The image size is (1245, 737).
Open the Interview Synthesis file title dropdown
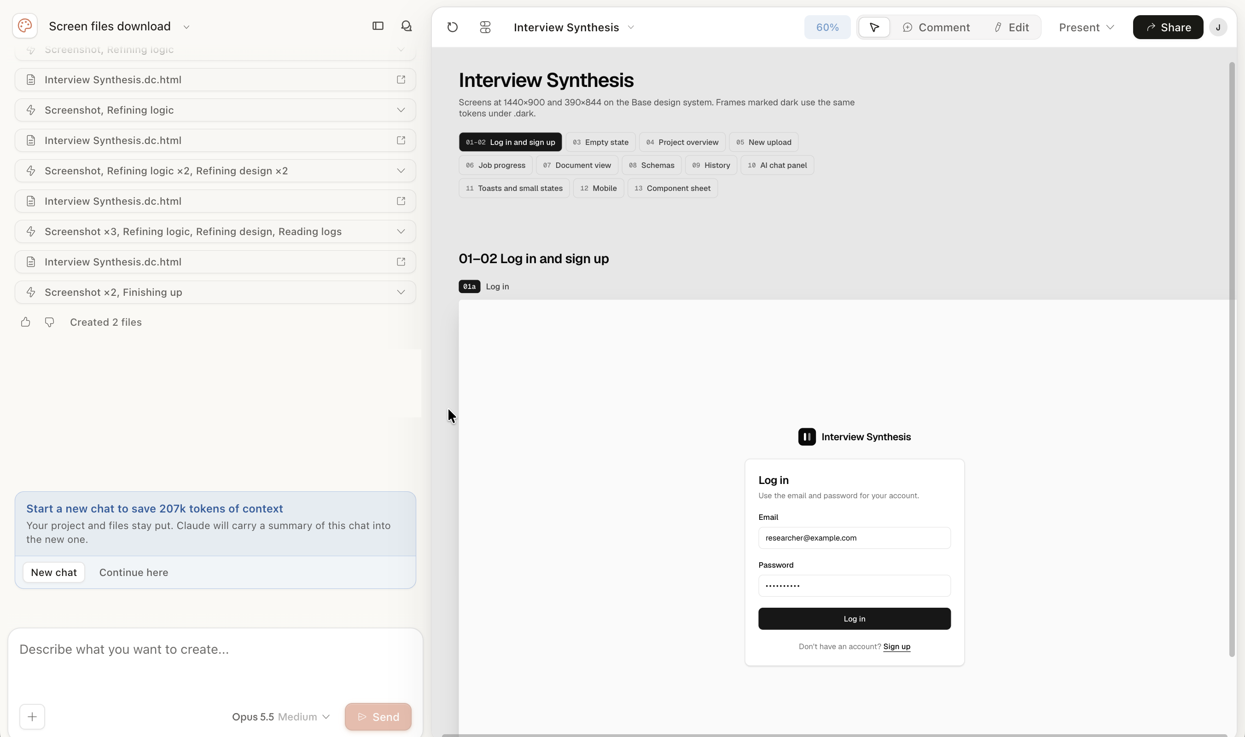631,27
